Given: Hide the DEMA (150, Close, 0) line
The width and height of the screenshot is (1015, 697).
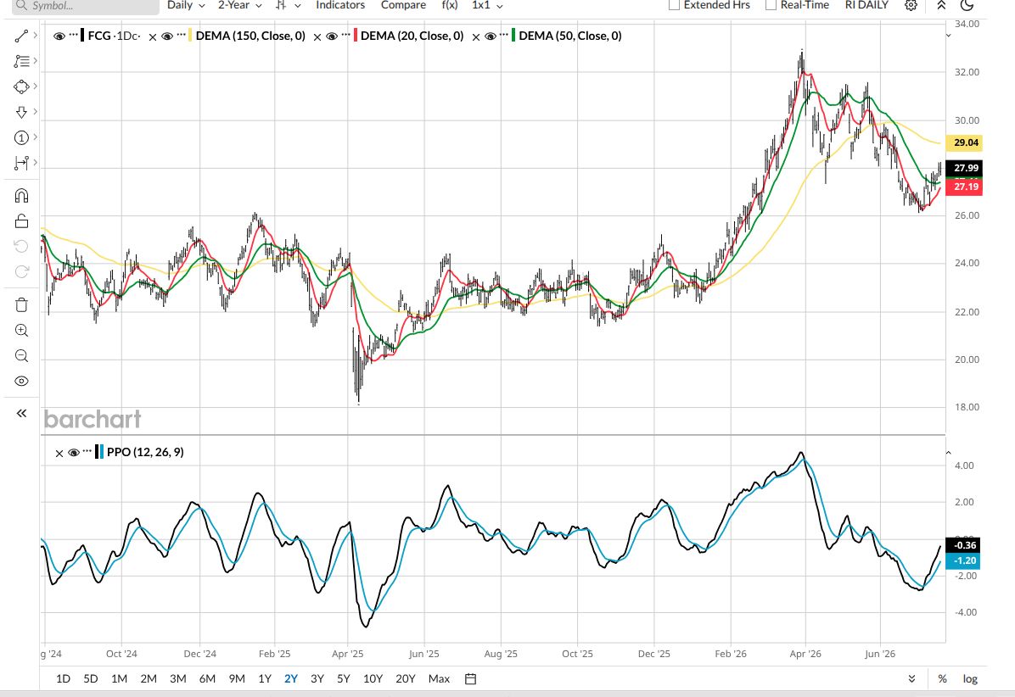Looking at the screenshot, I should tap(167, 36).
